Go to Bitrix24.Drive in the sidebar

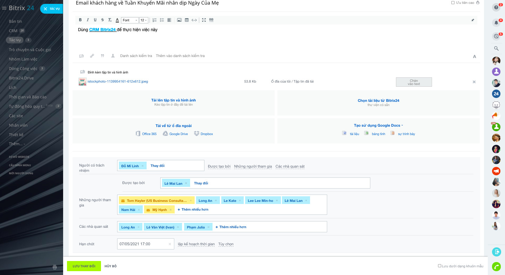point(21,78)
